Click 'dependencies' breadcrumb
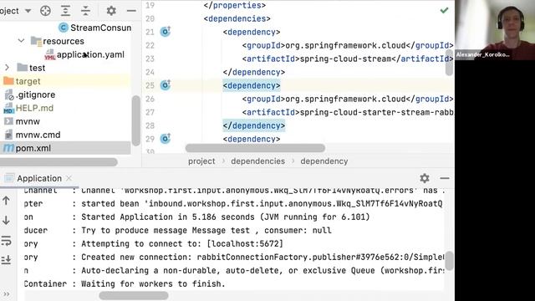This screenshot has height=301, width=535. pos(258,161)
